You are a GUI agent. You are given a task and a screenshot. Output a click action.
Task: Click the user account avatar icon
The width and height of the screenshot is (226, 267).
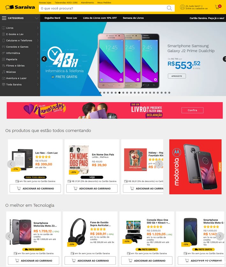tap(182, 7)
